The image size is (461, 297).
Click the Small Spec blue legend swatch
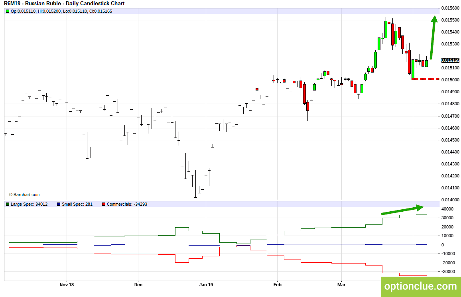59,204
